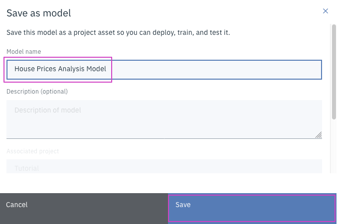The height and width of the screenshot is (224, 338).
Task: Click the "Description of model" placeholder text
Action: (x=48, y=110)
